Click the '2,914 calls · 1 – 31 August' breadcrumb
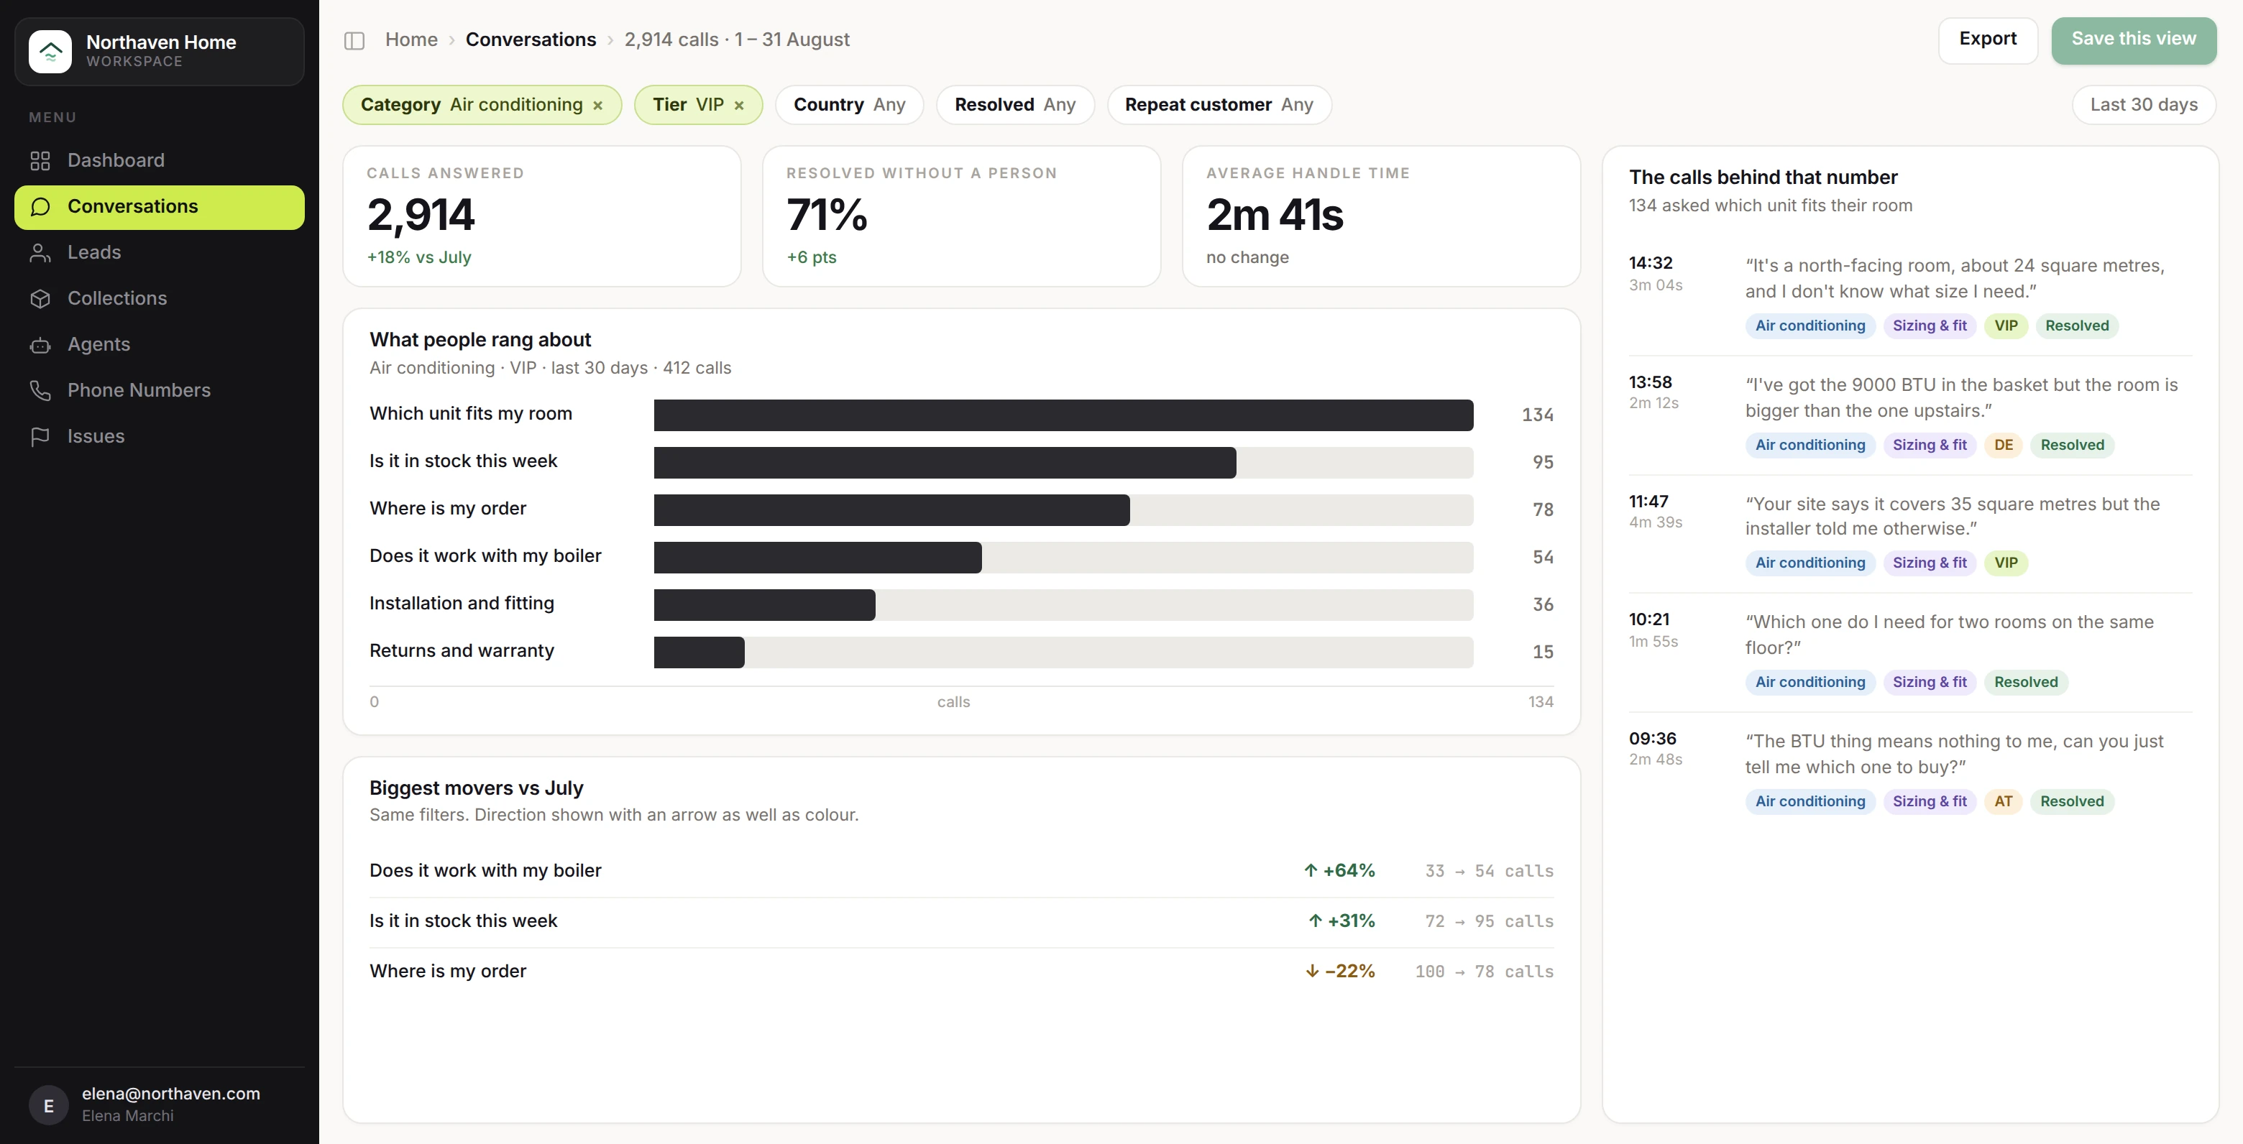 [x=737, y=40]
